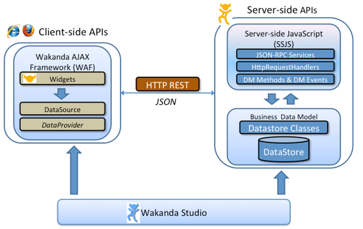Click the down arrow below Widgets

[61, 94]
